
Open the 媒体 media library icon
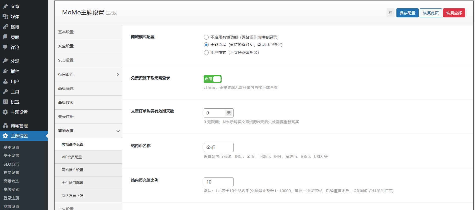(x=5, y=16)
